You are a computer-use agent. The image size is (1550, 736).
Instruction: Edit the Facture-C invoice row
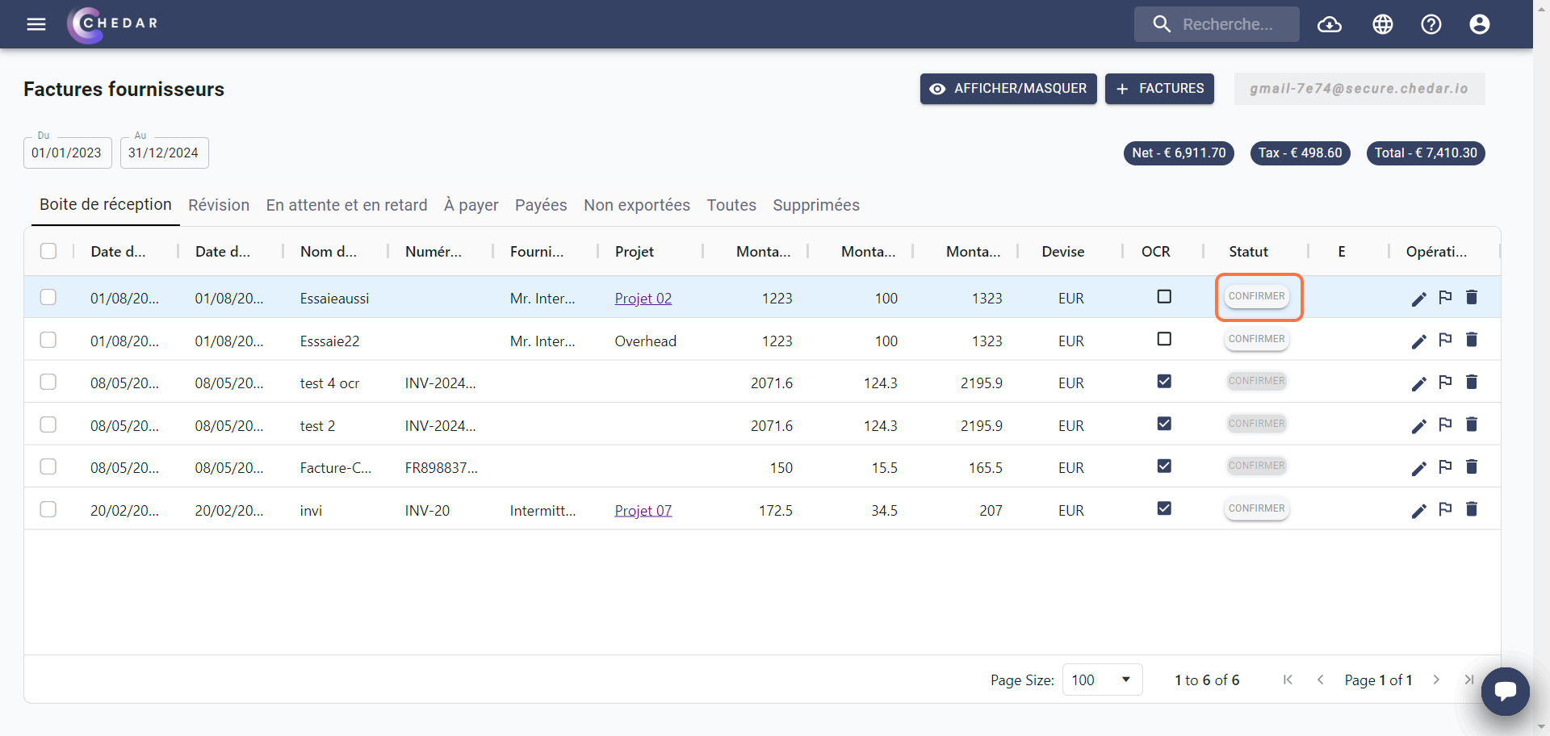[1419, 468]
